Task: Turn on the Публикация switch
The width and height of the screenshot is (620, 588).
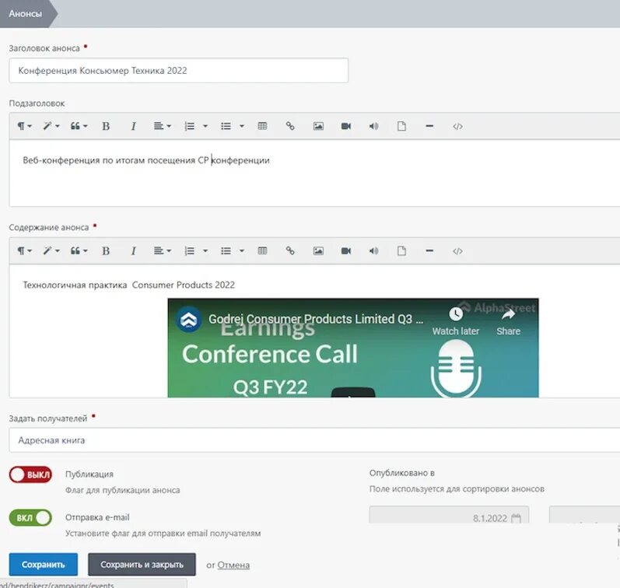Action: (31, 474)
